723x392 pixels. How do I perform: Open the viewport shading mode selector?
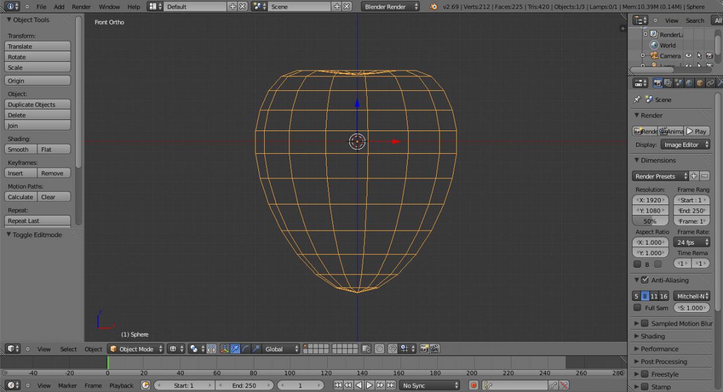(176, 349)
